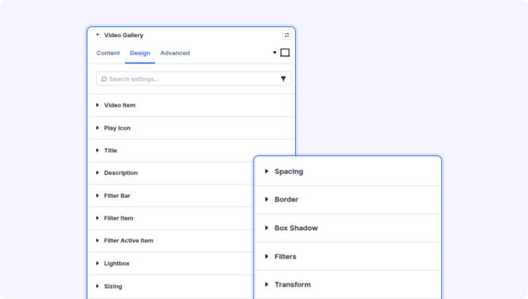
Task: Expand the Spacing section arrow
Action: coord(267,171)
